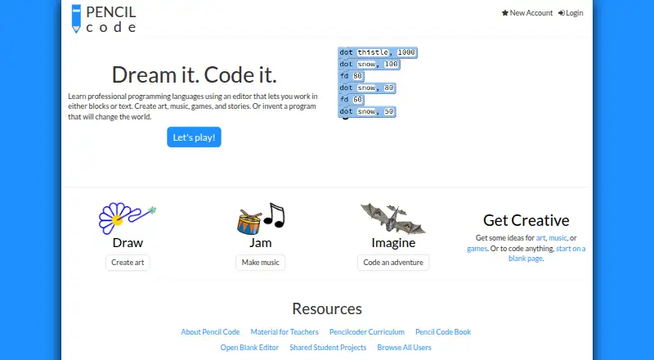Open Blank Editor link
Screen dimensions: 654x360
click(249, 348)
